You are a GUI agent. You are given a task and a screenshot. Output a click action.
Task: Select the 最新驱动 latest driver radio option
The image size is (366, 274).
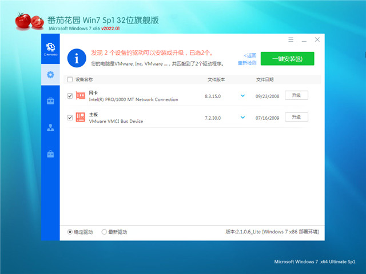[x=104, y=232]
